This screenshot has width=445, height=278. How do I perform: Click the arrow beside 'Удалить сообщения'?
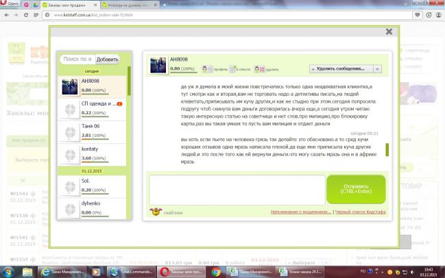(377, 69)
